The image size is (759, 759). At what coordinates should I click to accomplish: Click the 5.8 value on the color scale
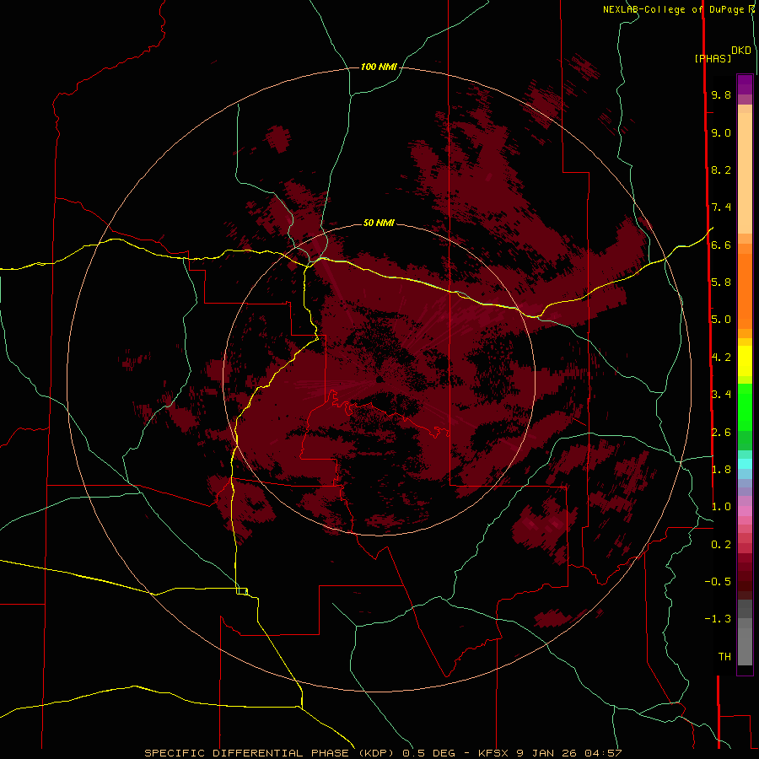(721, 282)
